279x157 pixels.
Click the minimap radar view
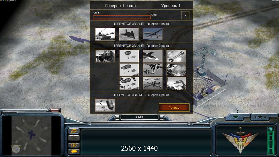[x=31, y=136]
